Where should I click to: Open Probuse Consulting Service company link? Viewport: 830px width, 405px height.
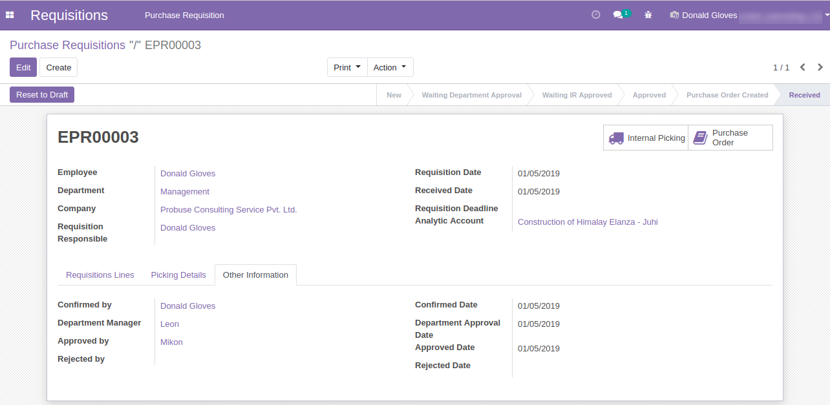[229, 209]
